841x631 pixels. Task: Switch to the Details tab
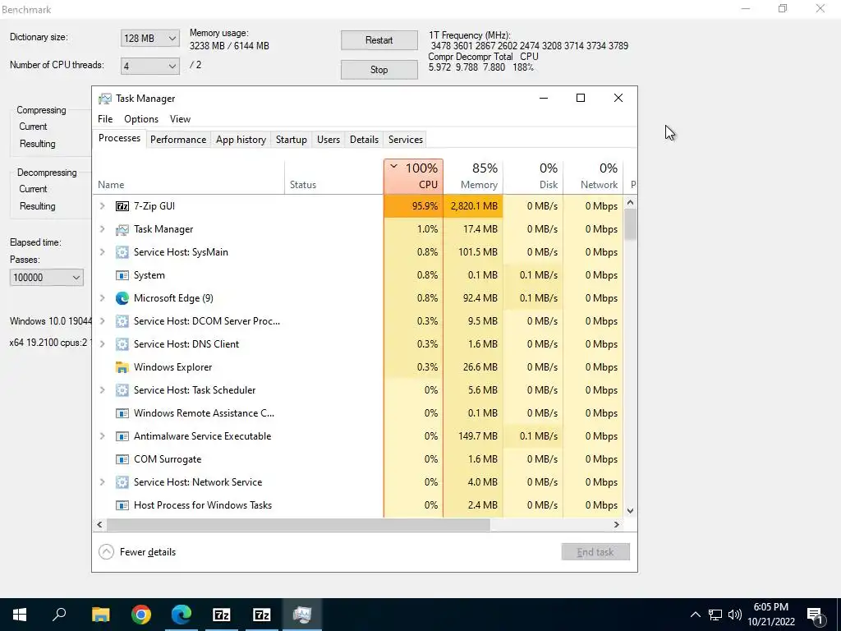point(364,140)
